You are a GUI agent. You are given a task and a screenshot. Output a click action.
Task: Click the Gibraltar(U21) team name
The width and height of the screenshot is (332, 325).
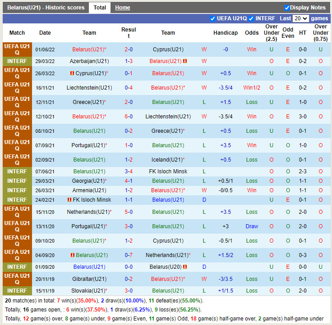89,279
